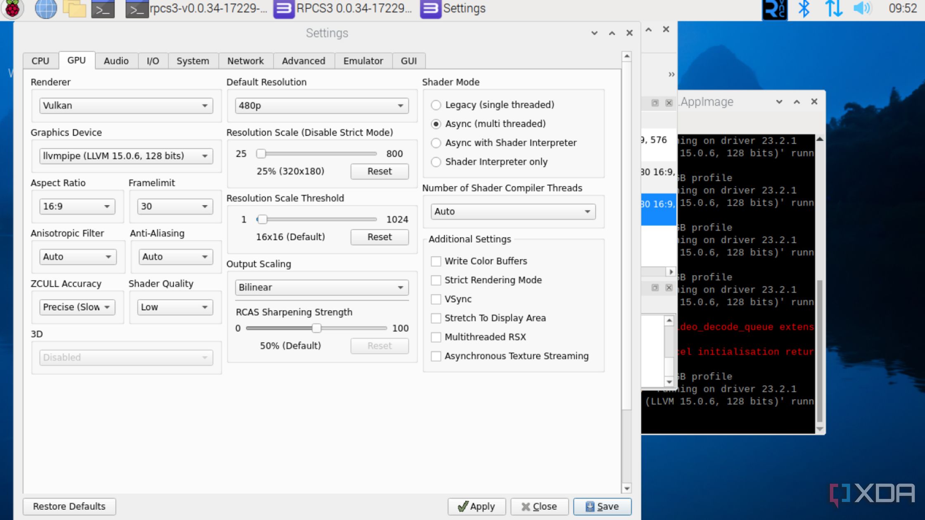
Task: Open the VNC tray icon
Action: pyautogui.click(x=775, y=9)
